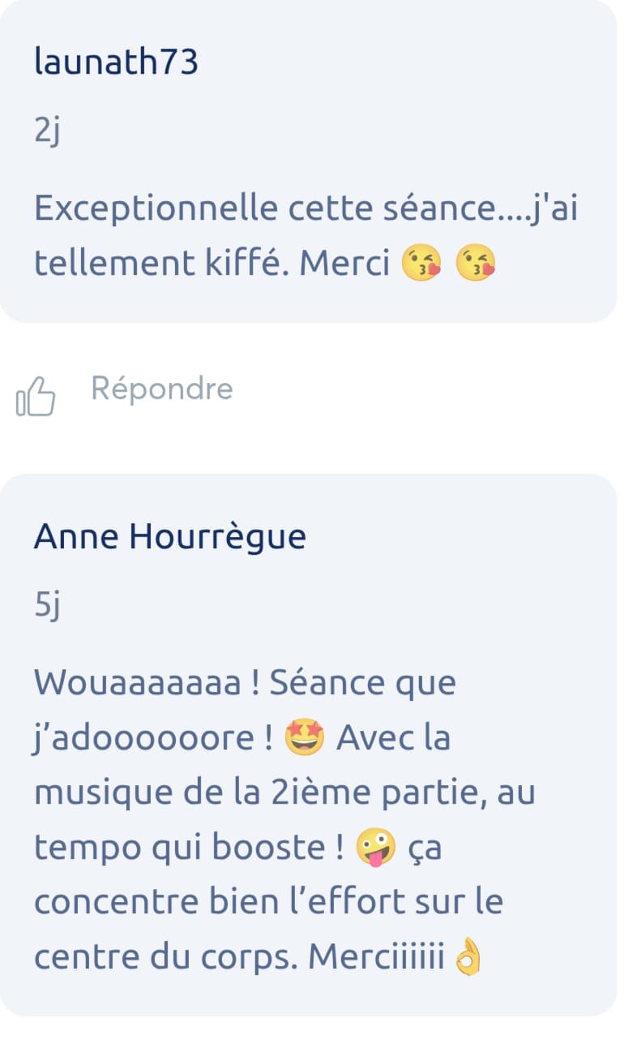Click Répondre under launath73's comment

tap(161, 389)
